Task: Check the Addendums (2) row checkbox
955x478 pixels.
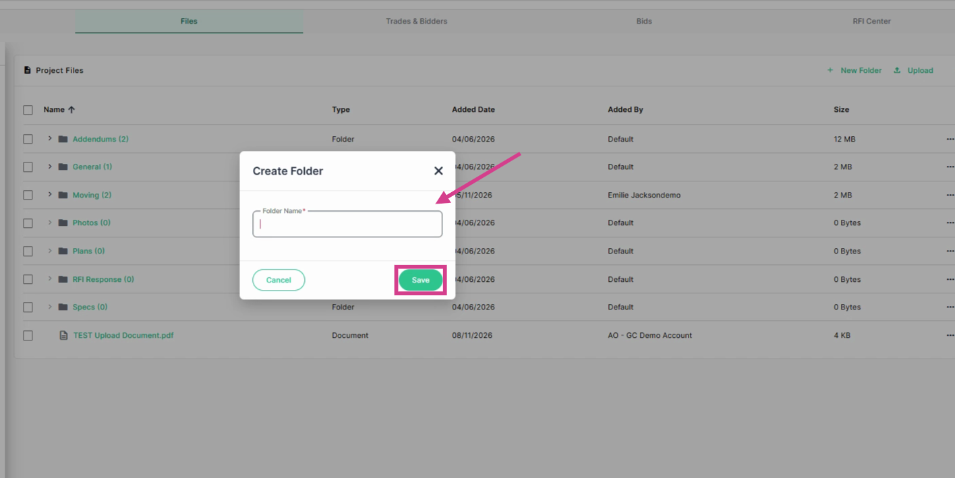Action: click(28, 139)
